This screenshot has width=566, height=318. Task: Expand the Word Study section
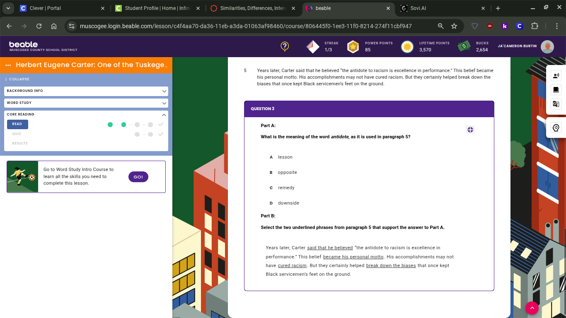click(x=86, y=103)
